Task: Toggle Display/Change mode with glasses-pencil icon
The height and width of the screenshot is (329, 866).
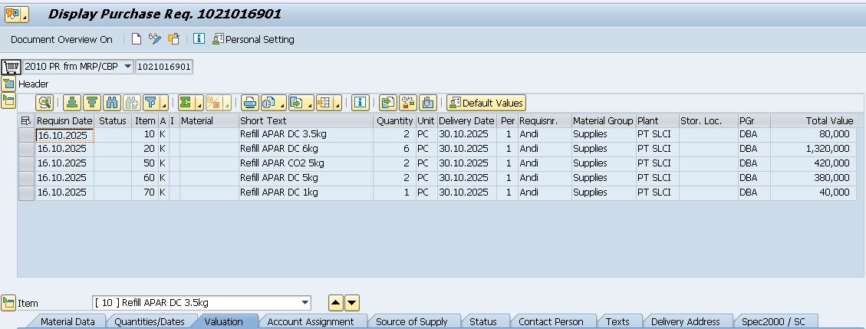Action: coord(155,39)
